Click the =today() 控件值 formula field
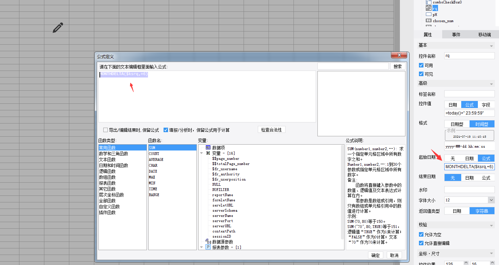Image resolution: width=499 pixels, height=265 pixels. click(x=470, y=113)
